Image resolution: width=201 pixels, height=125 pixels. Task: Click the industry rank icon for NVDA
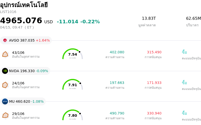point(5,85)
